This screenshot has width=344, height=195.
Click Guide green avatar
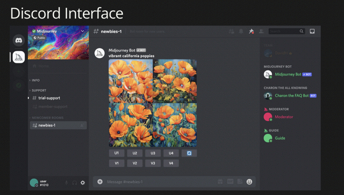click(268, 138)
